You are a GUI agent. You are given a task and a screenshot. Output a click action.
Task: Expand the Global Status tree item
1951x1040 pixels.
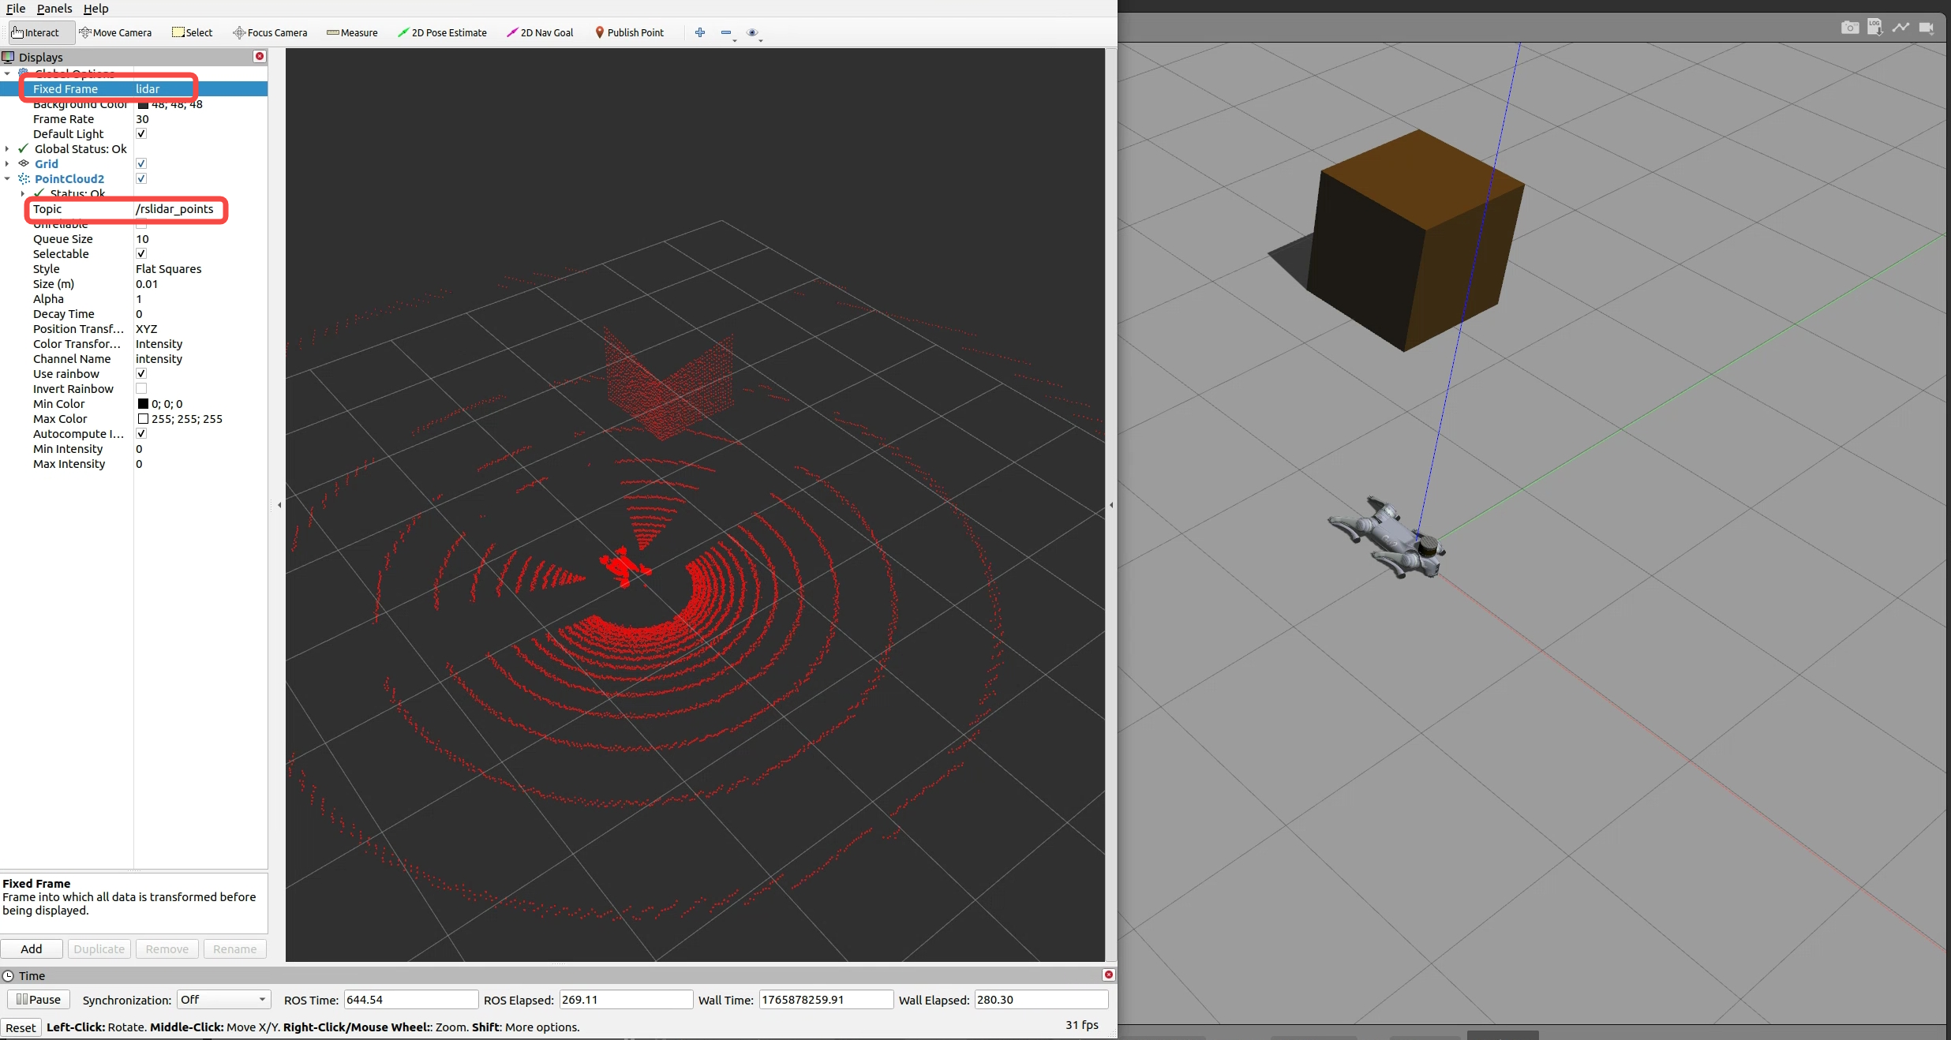click(x=7, y=148)
